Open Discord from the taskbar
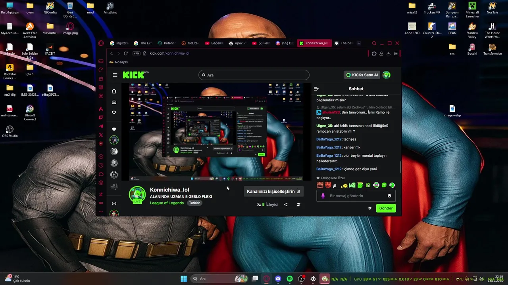508x285 pixels. 278,279
